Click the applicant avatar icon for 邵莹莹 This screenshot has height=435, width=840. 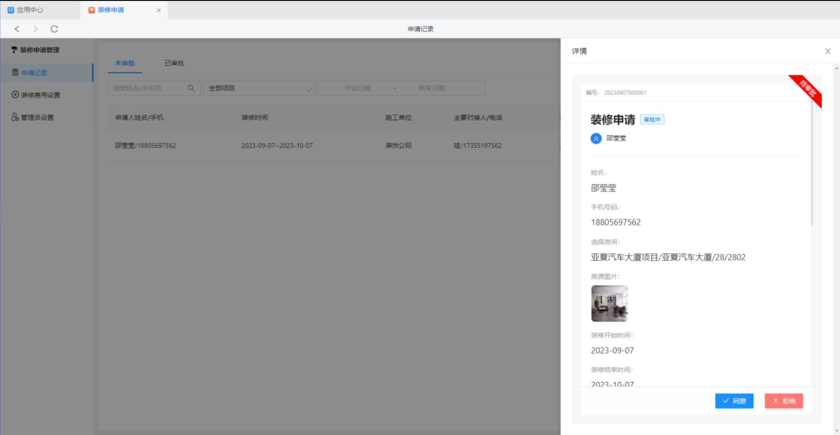pos(596,139)
